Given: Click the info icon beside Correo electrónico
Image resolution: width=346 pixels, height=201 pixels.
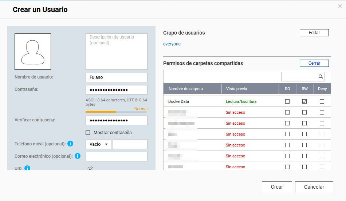Looking at the screenshot, I should (x=78, y=156).
